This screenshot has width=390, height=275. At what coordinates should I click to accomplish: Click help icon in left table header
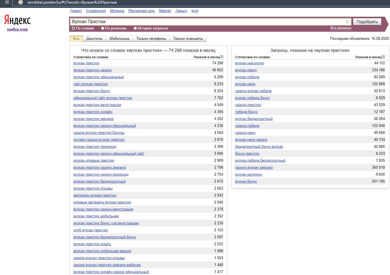(222, 57)
